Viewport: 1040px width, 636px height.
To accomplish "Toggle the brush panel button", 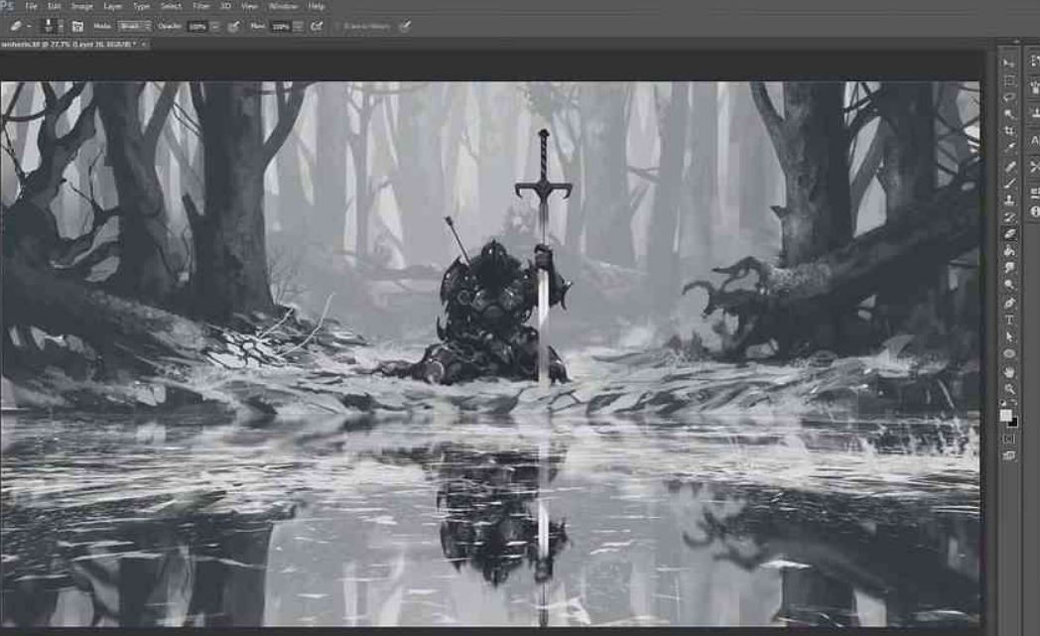I will click(77, 26).
